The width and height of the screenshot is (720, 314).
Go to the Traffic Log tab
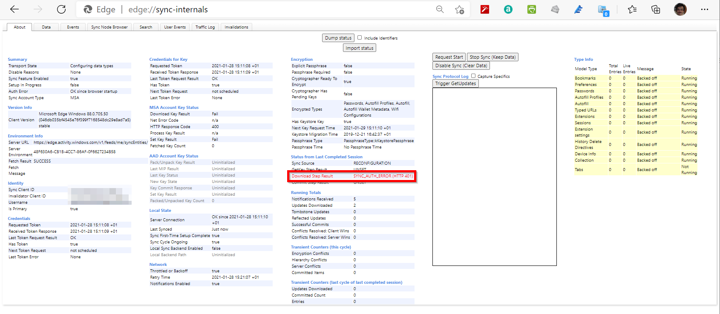[205, 27]
